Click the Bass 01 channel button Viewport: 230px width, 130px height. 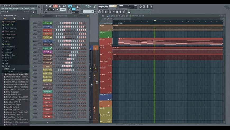(x=48, y=38)
